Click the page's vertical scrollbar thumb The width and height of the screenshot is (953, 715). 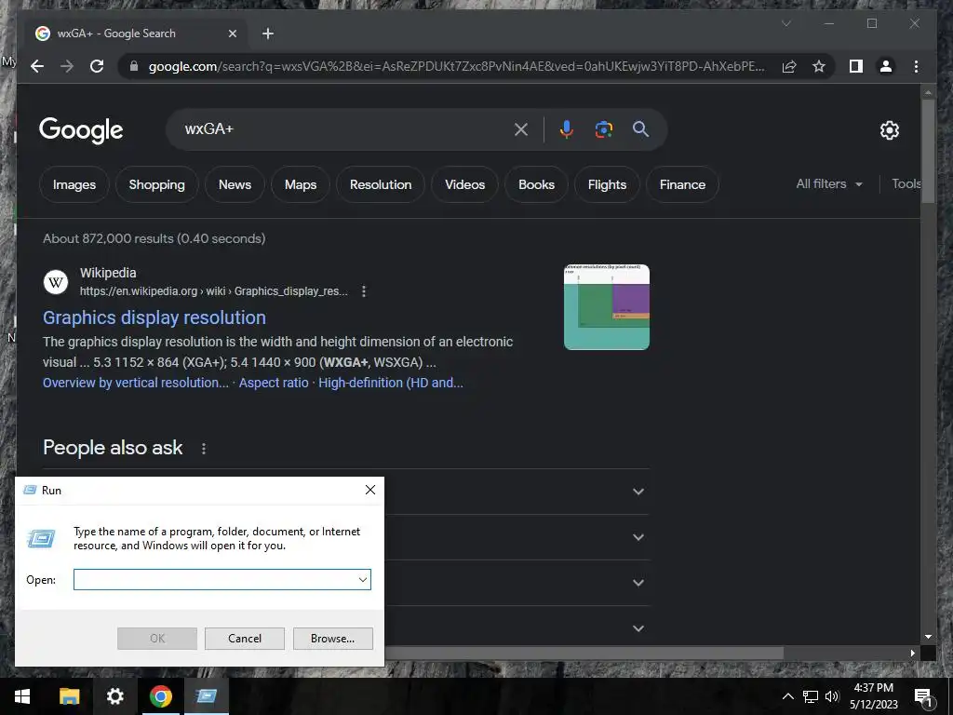[928, 151]
